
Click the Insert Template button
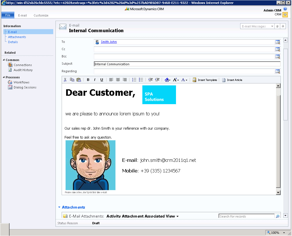[x=205, y=80]
